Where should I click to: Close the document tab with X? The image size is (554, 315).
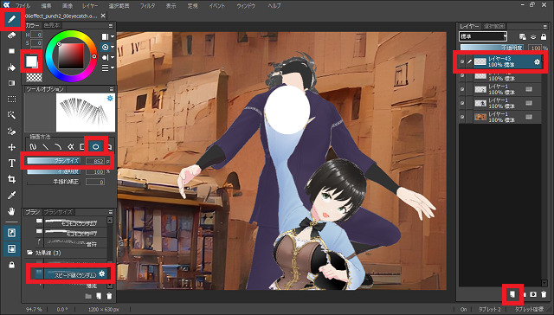click(x=103, y=16)
